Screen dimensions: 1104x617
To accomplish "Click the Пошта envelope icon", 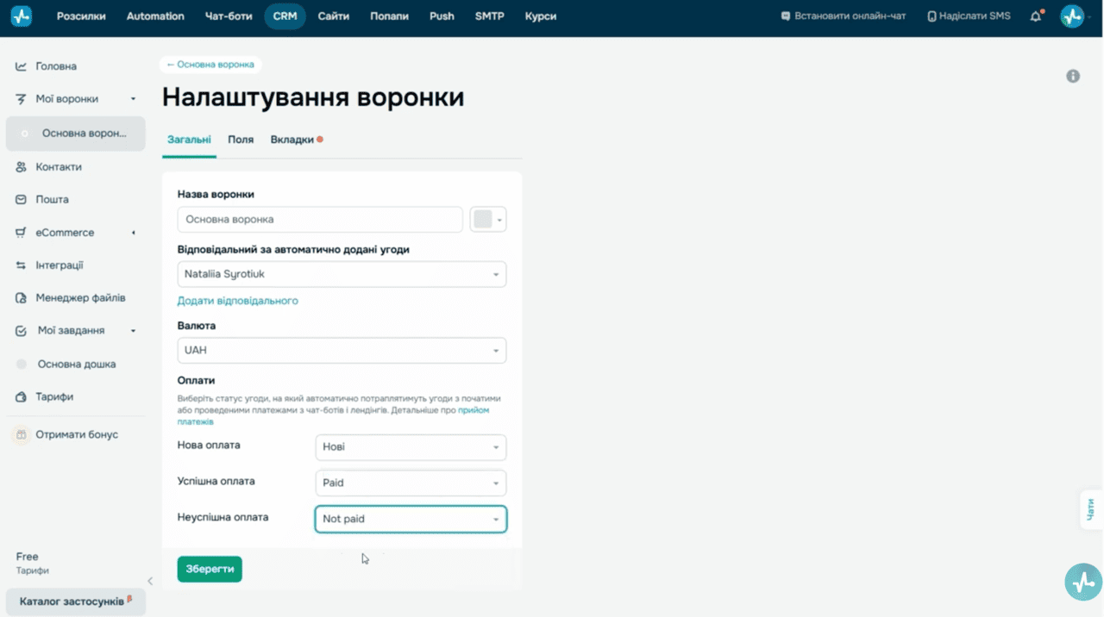I will (22, 200).
